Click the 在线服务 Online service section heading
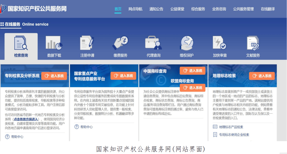 pos(27,24)
